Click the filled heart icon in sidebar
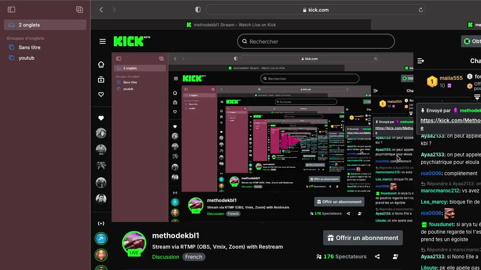This screenshot has width=481, height=270. (101, 118)
